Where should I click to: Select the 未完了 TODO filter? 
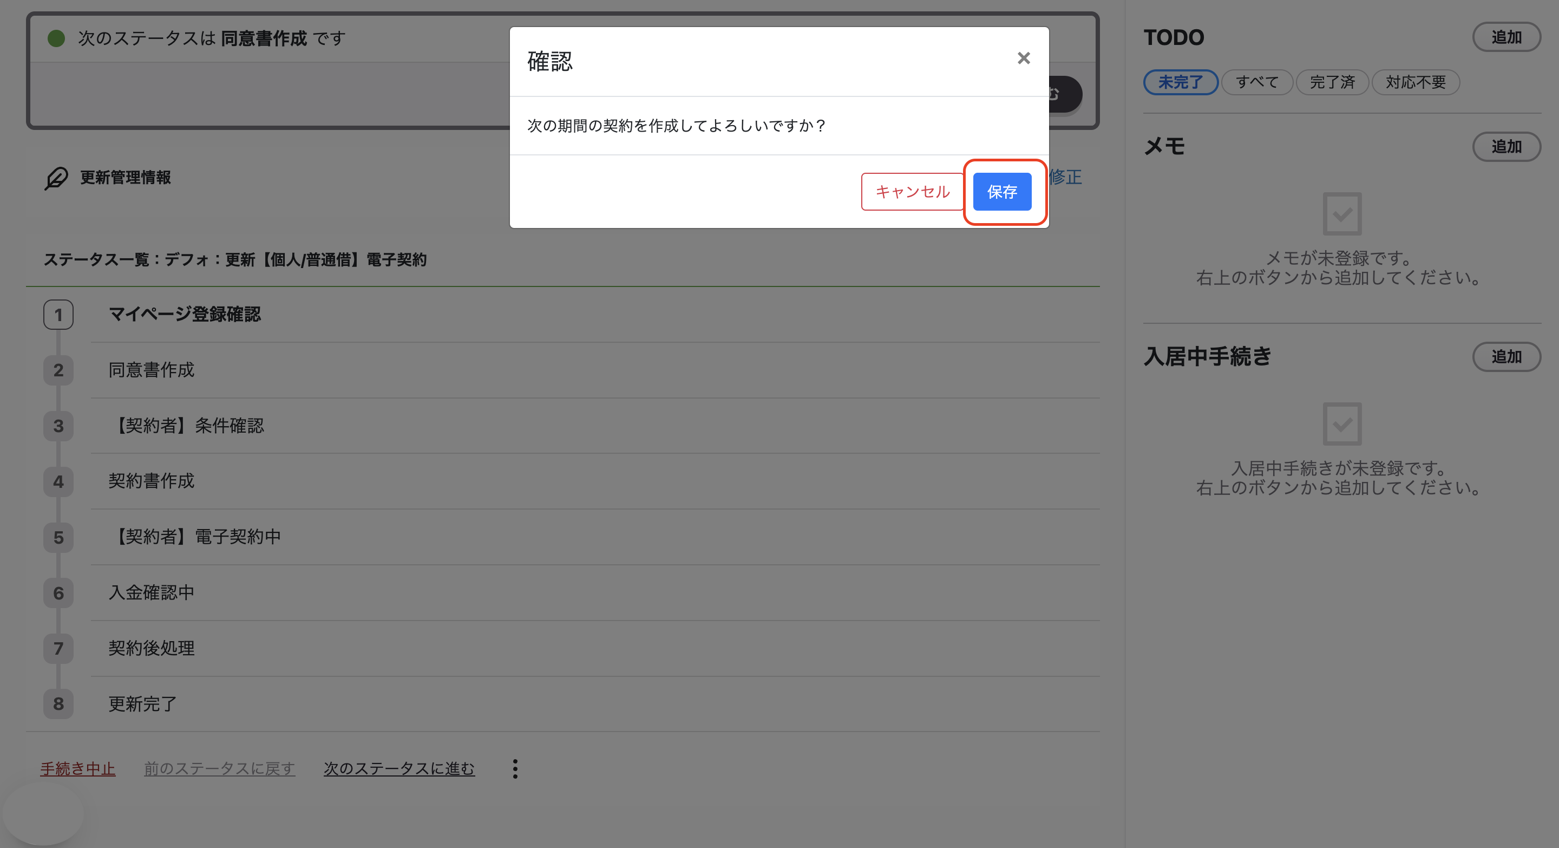point(1180,82)
